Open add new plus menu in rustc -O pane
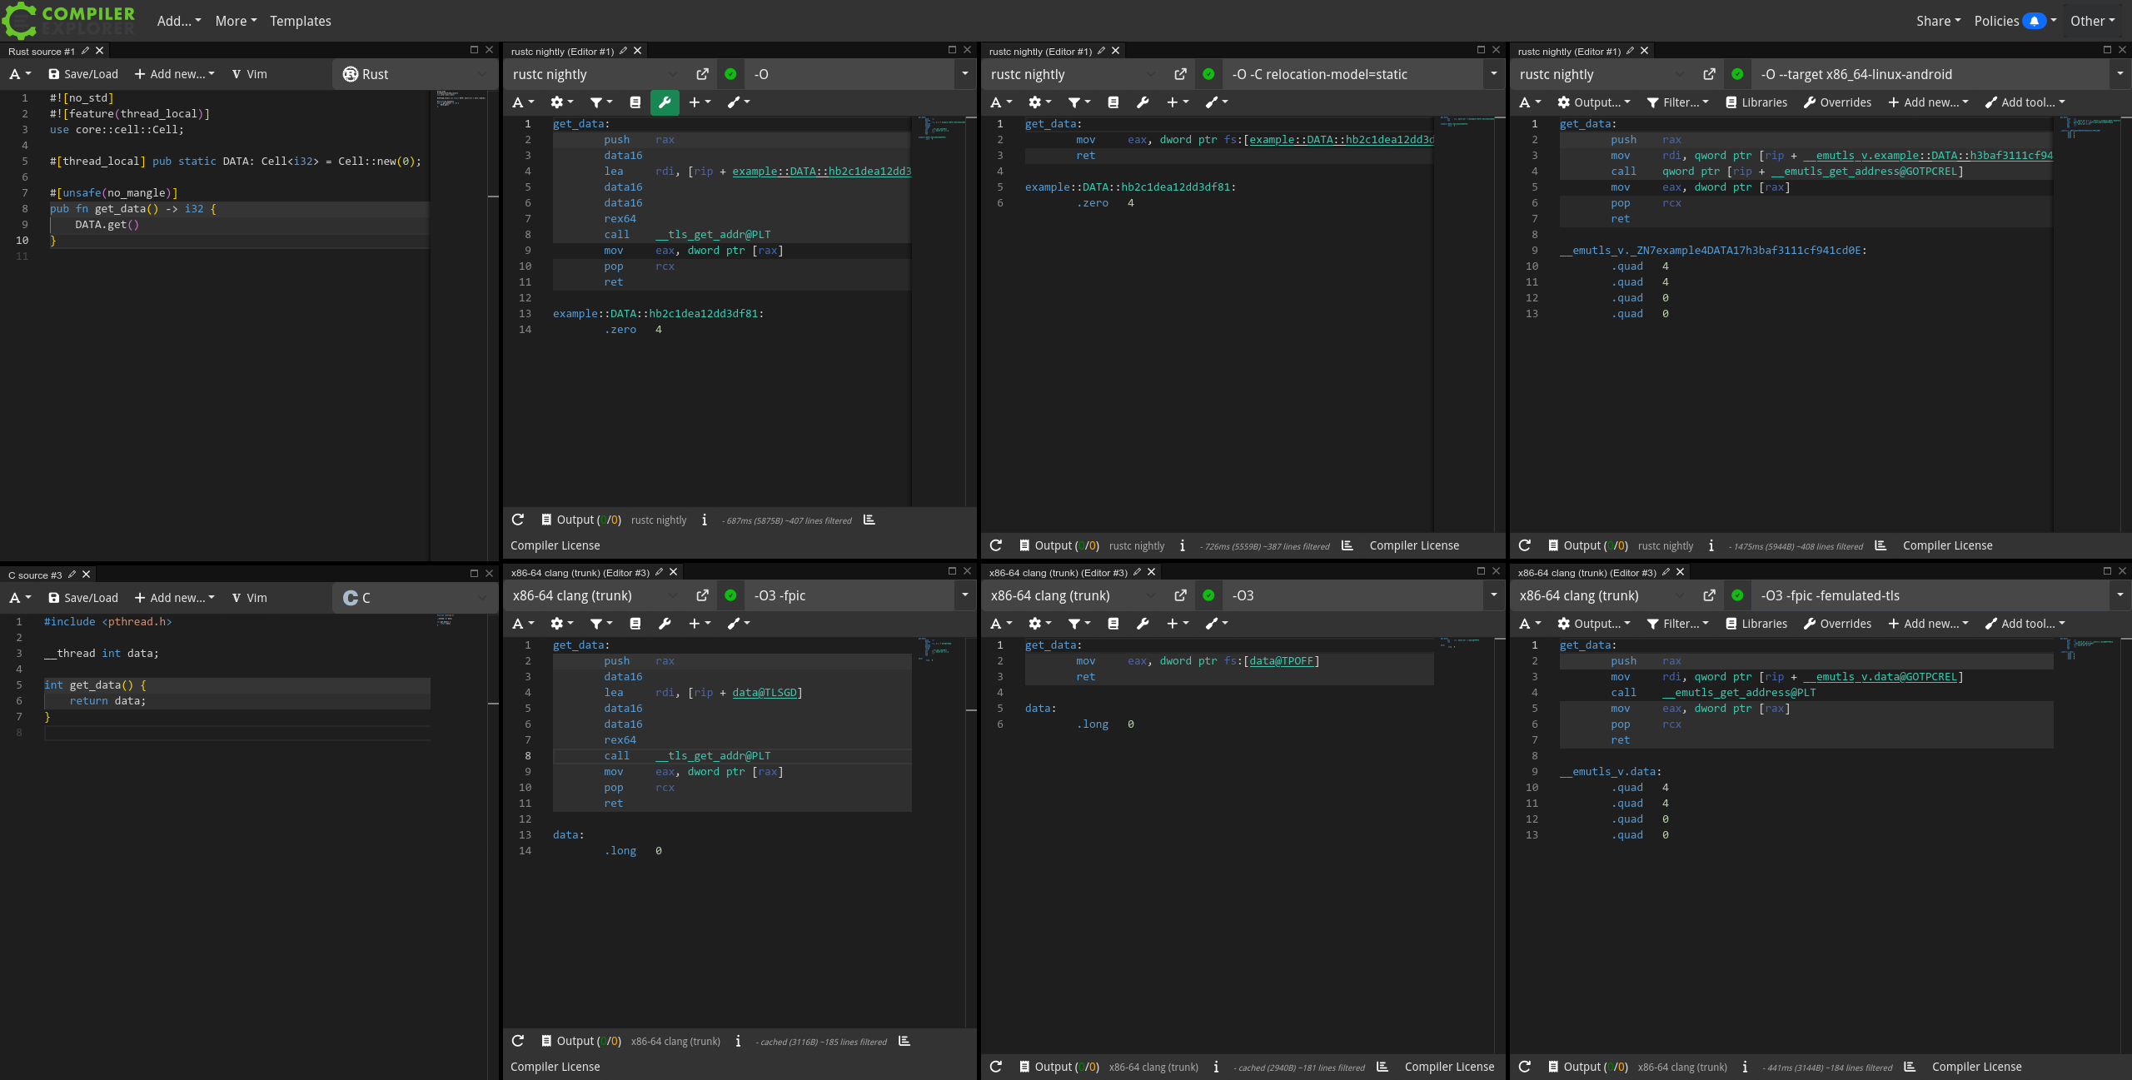This screenshot has width=2132, height=1080. (700, 102)
